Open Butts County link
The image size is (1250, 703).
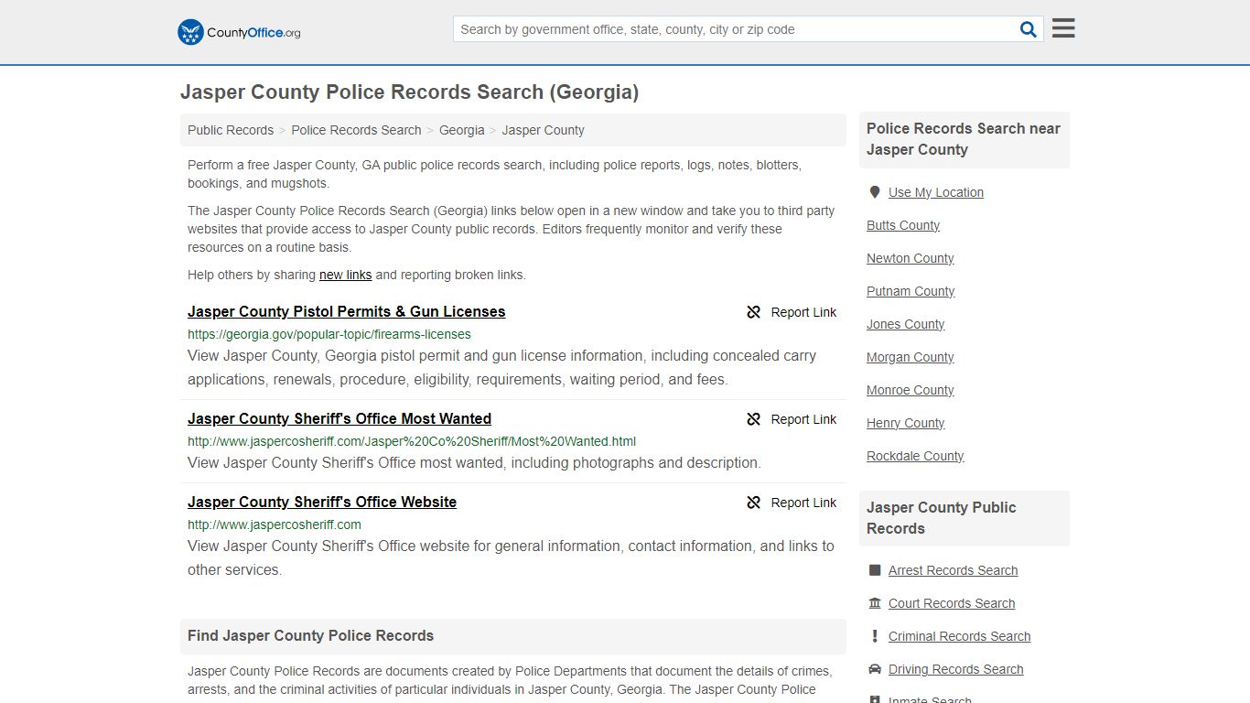pos(903,225)
